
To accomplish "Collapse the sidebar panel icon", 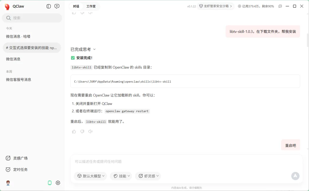I will pos(48,6).
